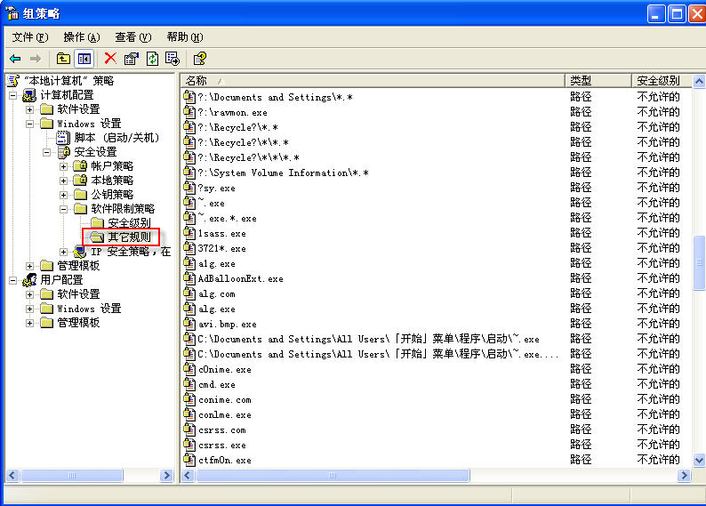Viewport: 706px width, 506px height.
Task: Select the rule ?:\Documents and Settings\*.*
Action: pos(275,97)
